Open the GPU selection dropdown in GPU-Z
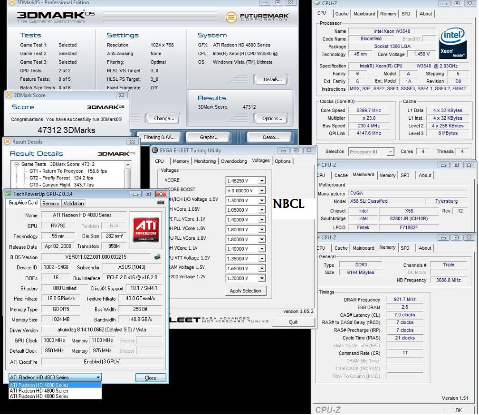This screenshot has height=415, width=479. point(98,378)
